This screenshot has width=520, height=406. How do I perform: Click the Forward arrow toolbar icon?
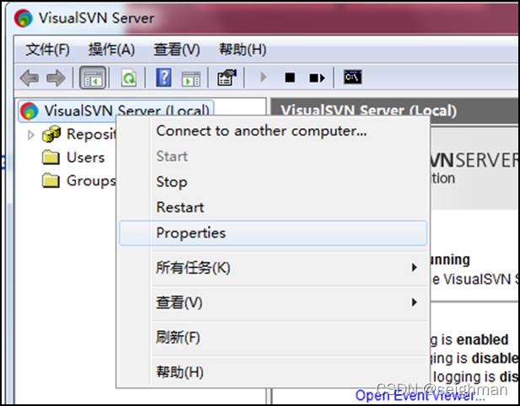[56, 78]
